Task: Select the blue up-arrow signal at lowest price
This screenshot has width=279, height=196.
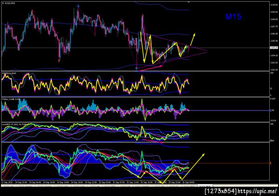Action: click(136, 68)
